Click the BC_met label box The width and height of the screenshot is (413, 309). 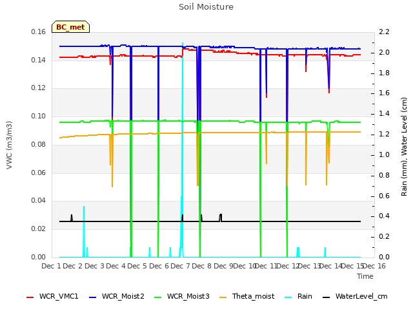[x=70, y=27]
